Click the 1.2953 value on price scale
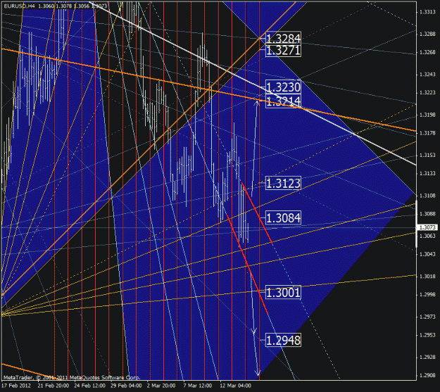 pyautogui.click(x=427, y=335)
